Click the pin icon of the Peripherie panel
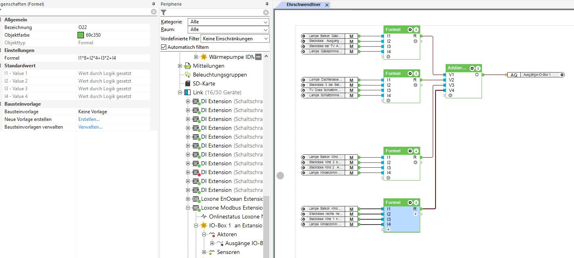 (266, 4)
